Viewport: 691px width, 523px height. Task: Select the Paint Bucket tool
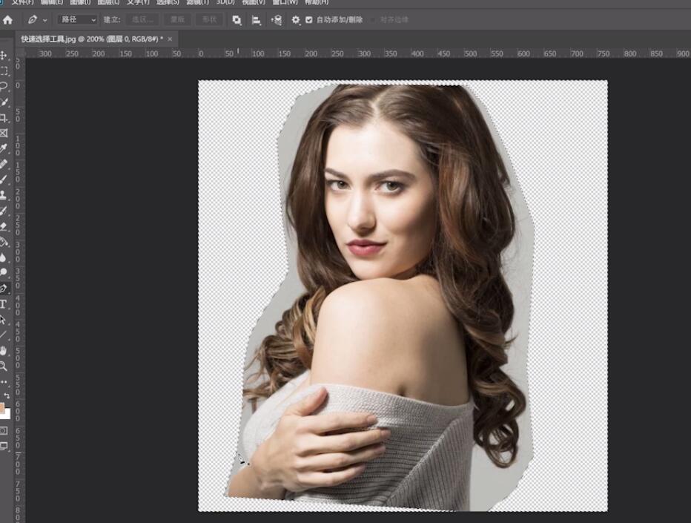point(4,242)
